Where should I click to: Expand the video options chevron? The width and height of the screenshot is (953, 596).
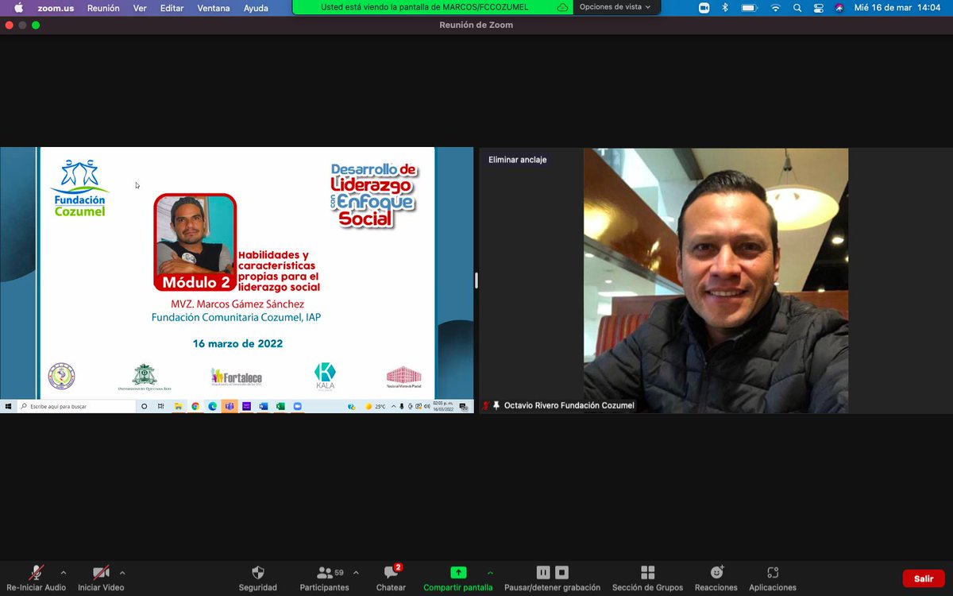click(122, 572)
